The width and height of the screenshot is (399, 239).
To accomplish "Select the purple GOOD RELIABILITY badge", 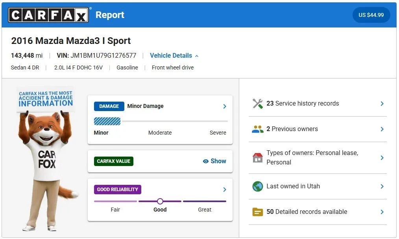I will click(117, 190).
